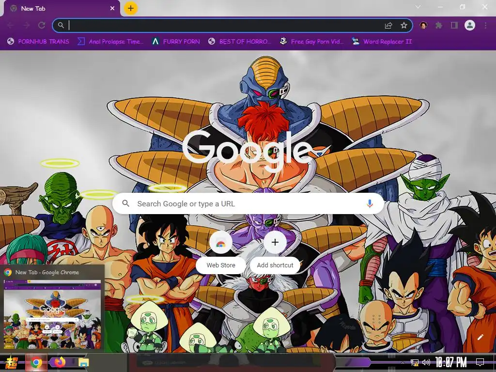Expand the system tray hidden icons
496x372 pixels.
[x=403, y=362]
